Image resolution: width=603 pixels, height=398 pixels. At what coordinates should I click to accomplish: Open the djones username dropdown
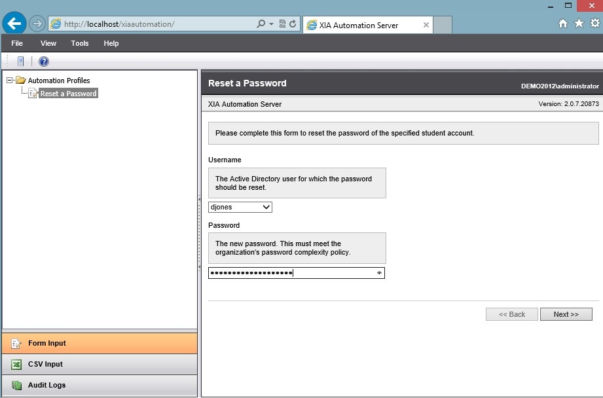[240, 208]
